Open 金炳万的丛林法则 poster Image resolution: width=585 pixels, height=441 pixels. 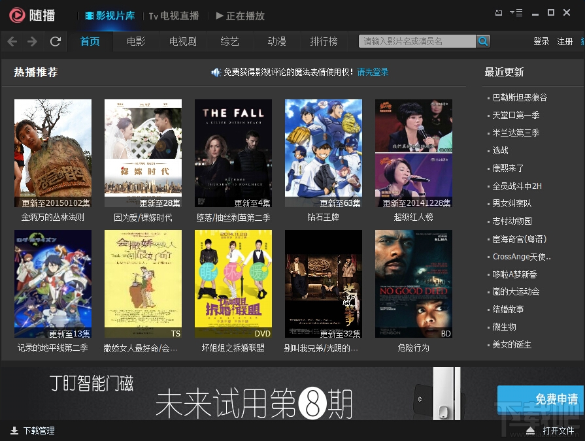coord(52,154)
